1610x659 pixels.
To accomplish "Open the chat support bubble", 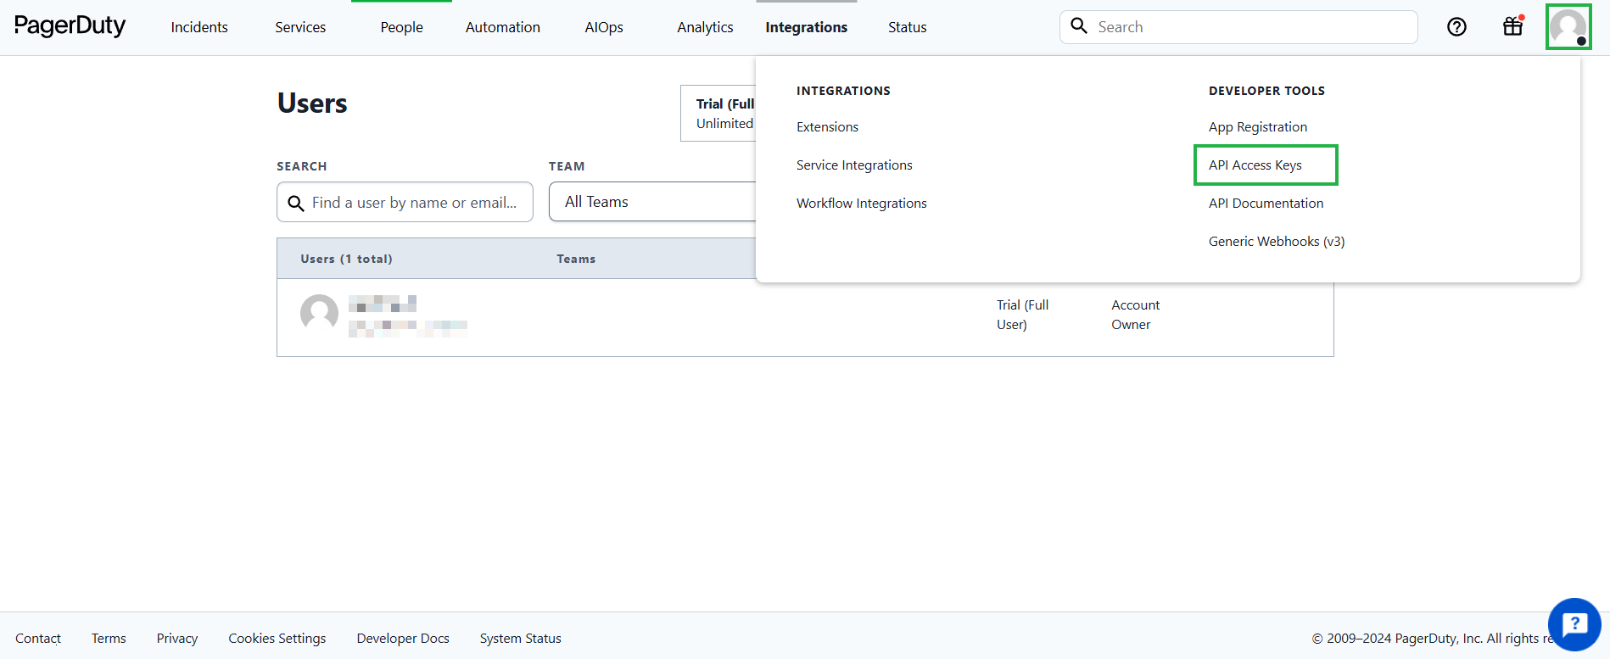I will tap(1574, 624).
